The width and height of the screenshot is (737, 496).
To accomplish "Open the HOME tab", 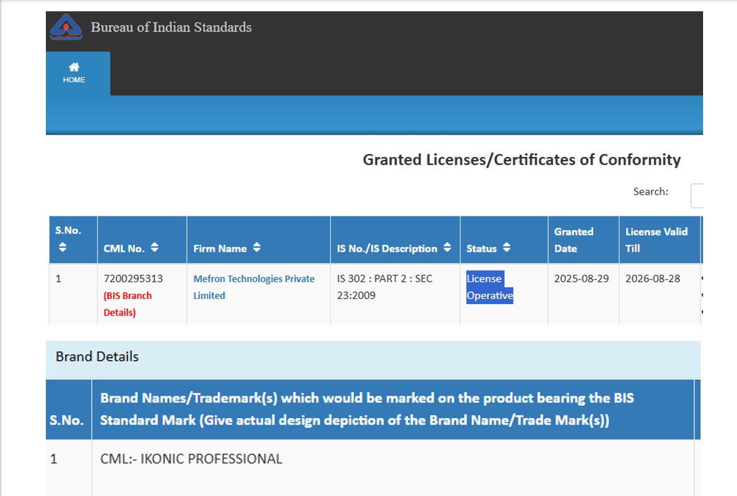I will pos(74,73).
